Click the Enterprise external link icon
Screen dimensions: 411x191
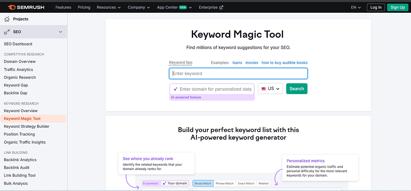[221, 7]
